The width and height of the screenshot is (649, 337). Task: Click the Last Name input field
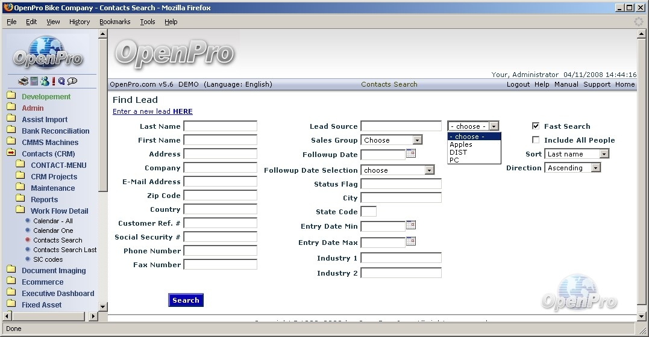[220, 126]
